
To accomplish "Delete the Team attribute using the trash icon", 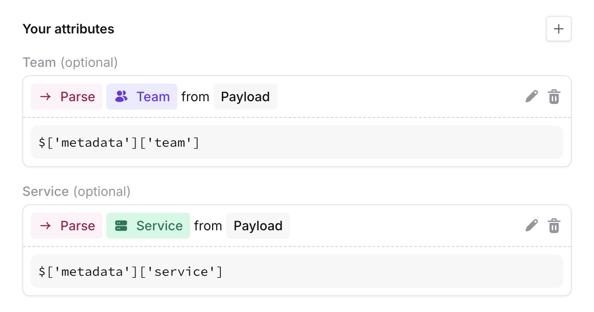I will point(554,97).
